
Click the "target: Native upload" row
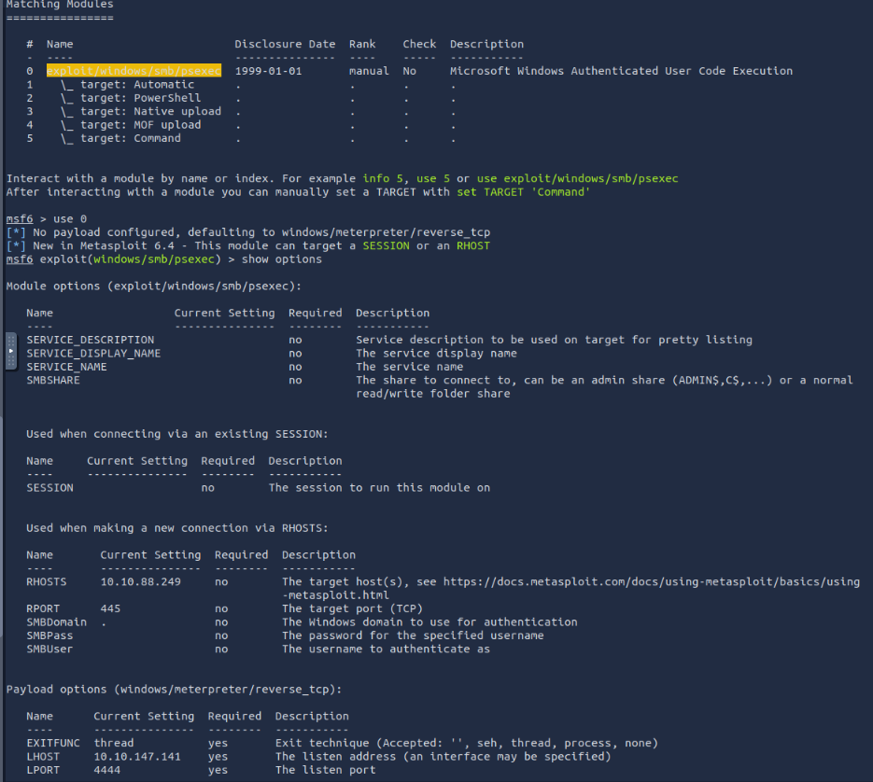pos(141,111)
